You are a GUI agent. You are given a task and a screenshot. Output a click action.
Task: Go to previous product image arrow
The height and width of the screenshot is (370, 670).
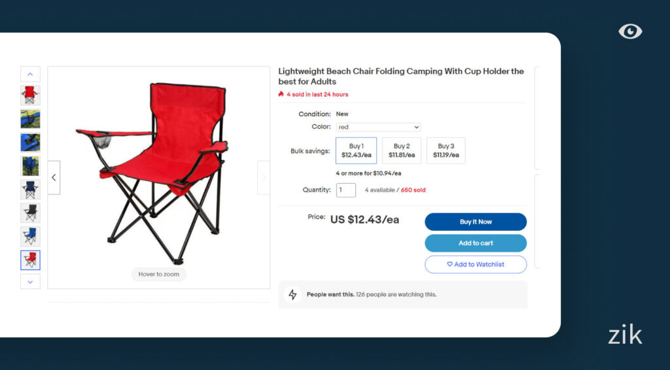54,177
